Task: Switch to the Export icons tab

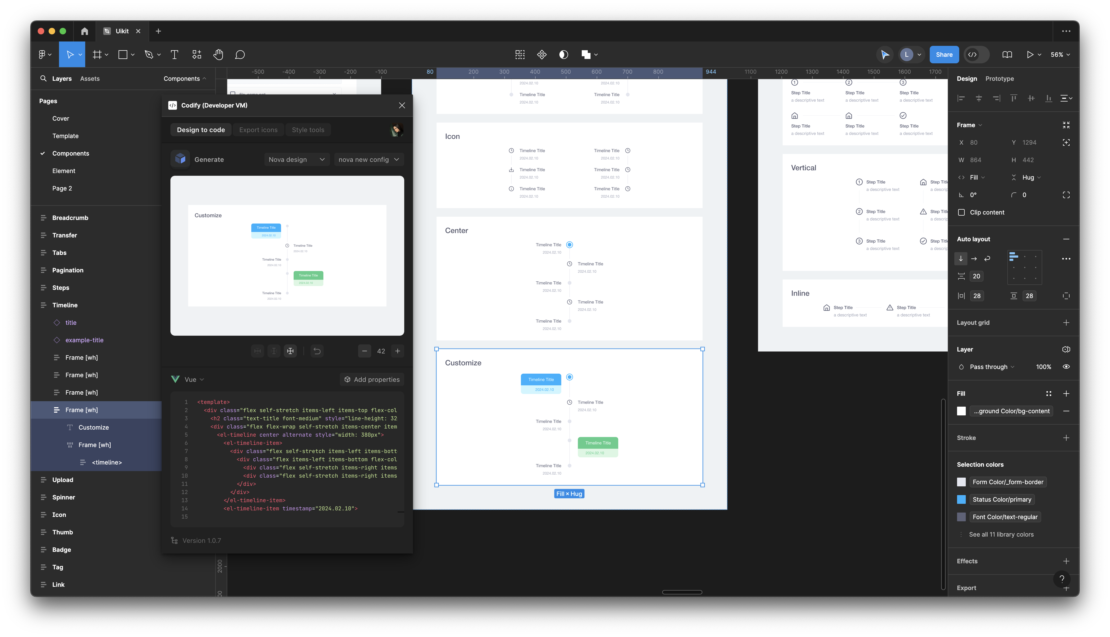Action: [x=258, y=130]
